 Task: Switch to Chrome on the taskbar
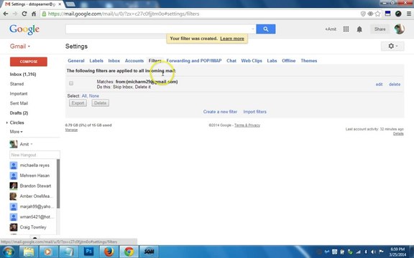pos(129,252)
